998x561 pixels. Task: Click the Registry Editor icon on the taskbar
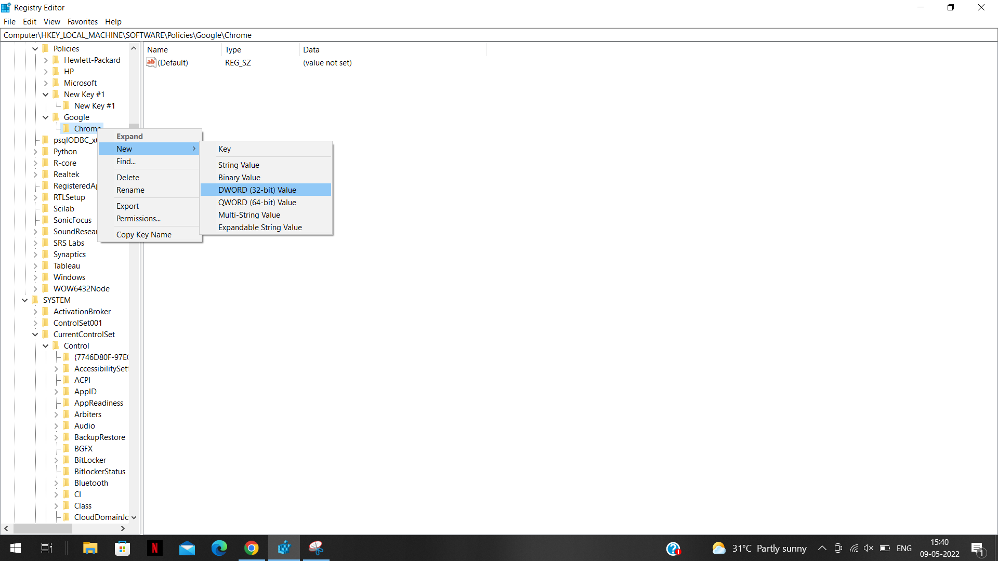pos(284,548)
